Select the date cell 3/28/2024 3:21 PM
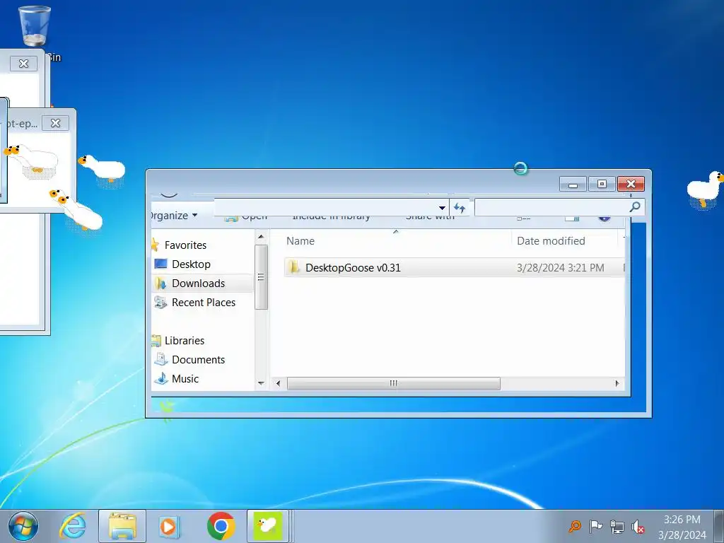Image resolution: width=724 pixels, height=543 pixels. [560, 268]
